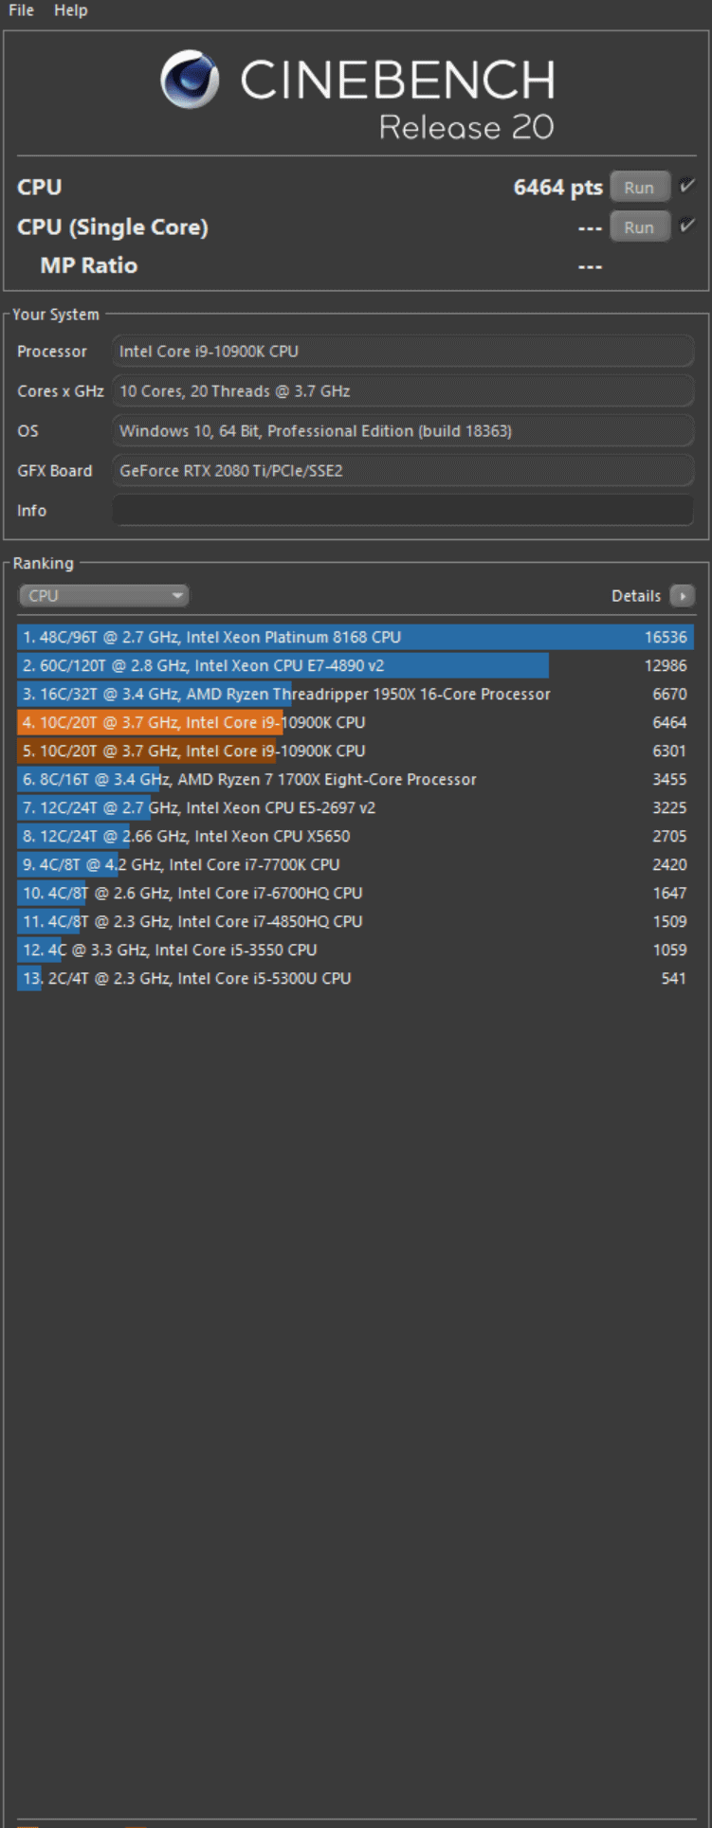Viewport: 712px width, 1828px height.
Task: Select ranking row Intel Core i7-7700K CPU
Action: [x=356, y=864]
